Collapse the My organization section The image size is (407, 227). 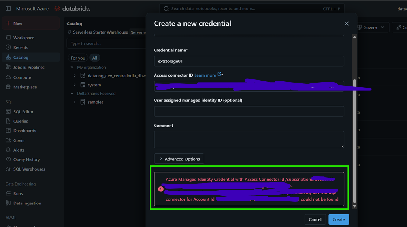tap(72, 67)
